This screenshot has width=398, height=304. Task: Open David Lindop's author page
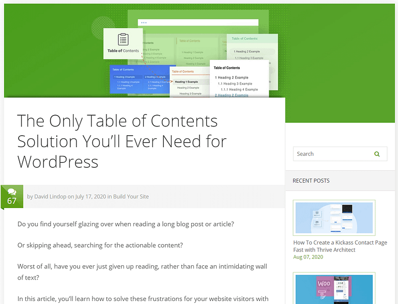50,197
